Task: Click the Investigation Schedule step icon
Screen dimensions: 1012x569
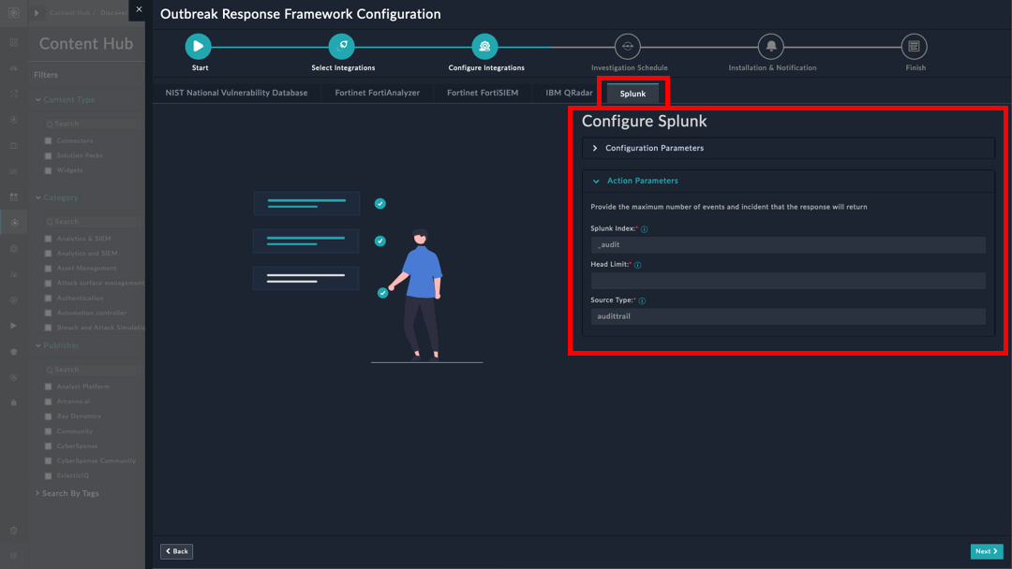Action: point(628,46)
